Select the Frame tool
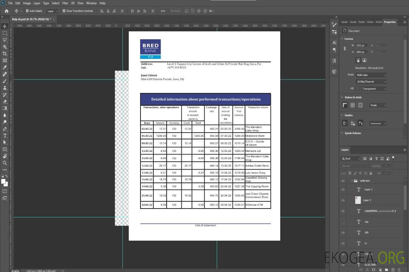 pyautogui.click(x=5, y=60)
